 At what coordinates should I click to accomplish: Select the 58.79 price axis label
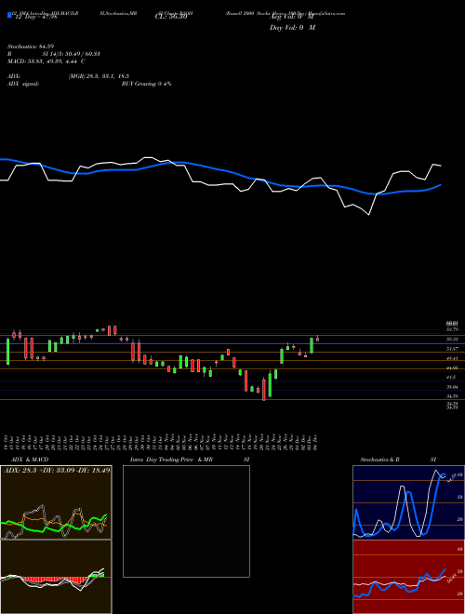(x=453, y=330)
